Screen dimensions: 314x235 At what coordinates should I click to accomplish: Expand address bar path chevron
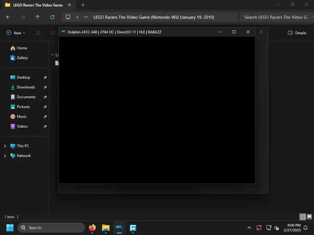[77, 17]
